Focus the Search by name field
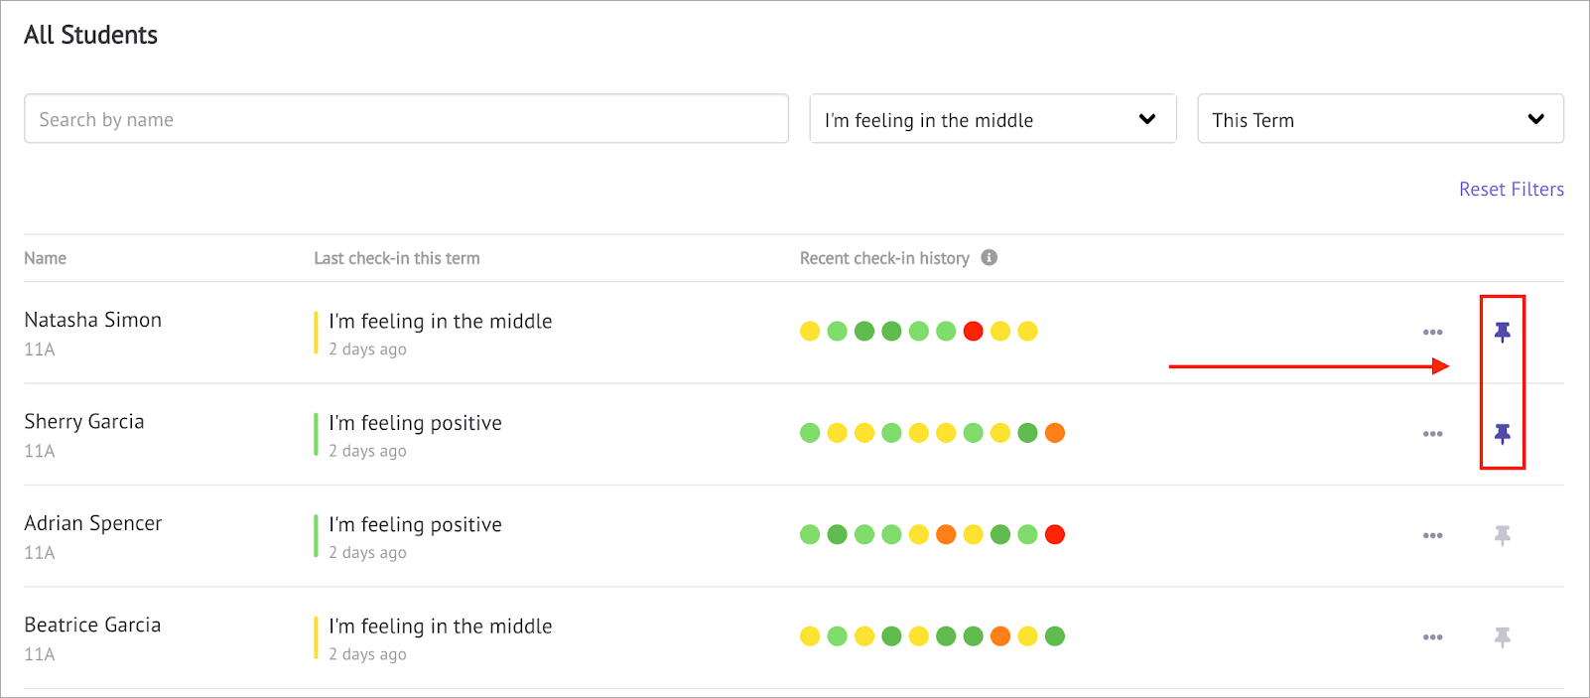The width and height of the screenshot is (1590, 698). [406, 119]
